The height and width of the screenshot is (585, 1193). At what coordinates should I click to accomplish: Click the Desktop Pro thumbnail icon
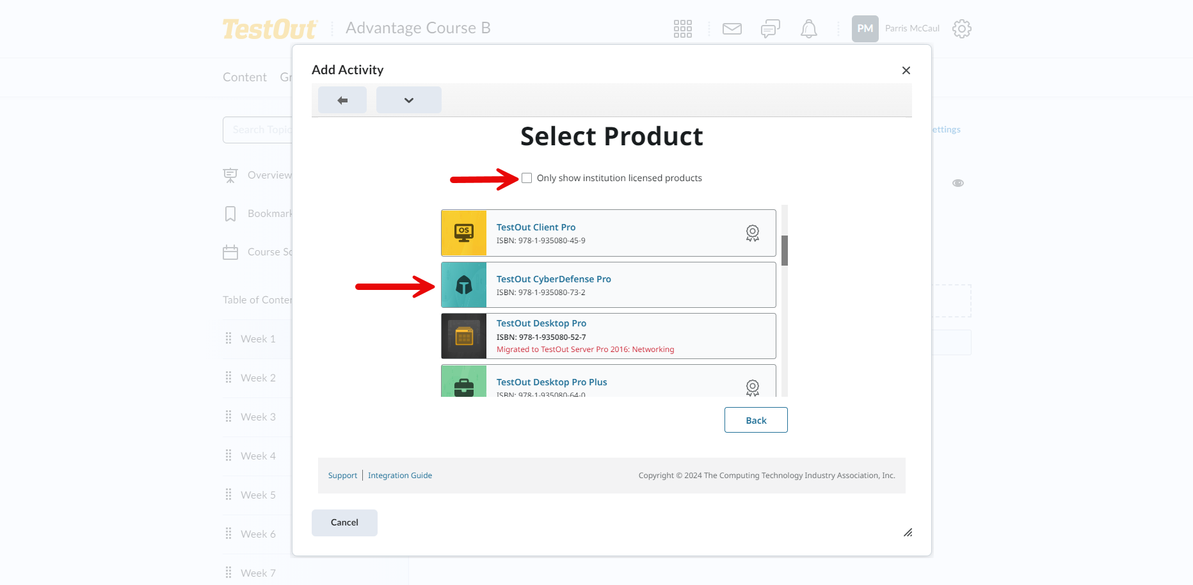[464, 336]
